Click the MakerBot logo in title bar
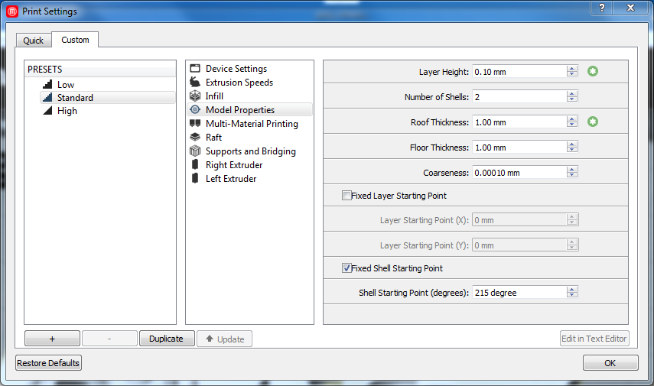Screen dimensions: 654x386 pos(12,11)
